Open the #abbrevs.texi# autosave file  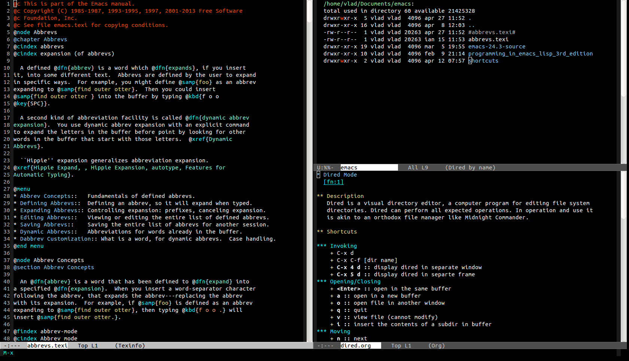click(x=492, y=32)
